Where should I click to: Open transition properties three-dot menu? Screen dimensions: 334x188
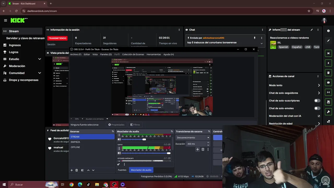(208, 149)
